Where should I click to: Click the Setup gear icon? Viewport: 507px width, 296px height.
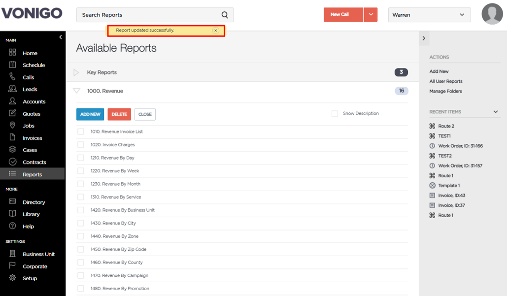pyautogui.click(x=12, y=278)
